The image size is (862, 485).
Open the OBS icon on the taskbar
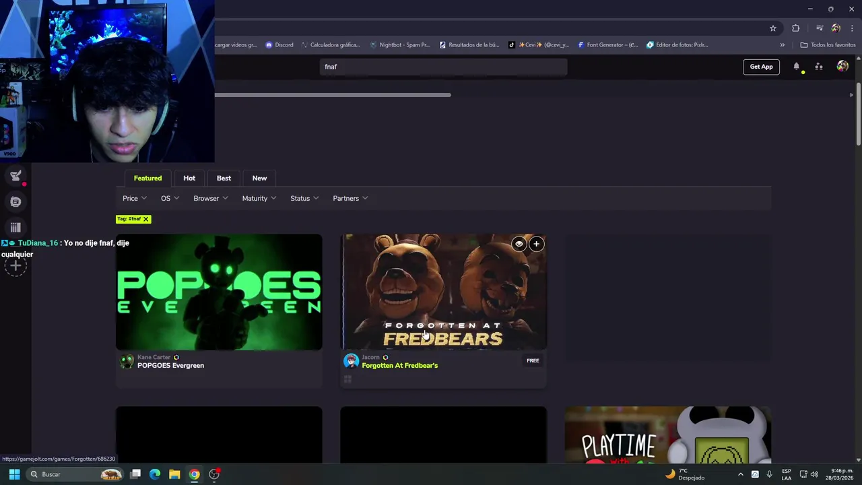coord(214,474)
